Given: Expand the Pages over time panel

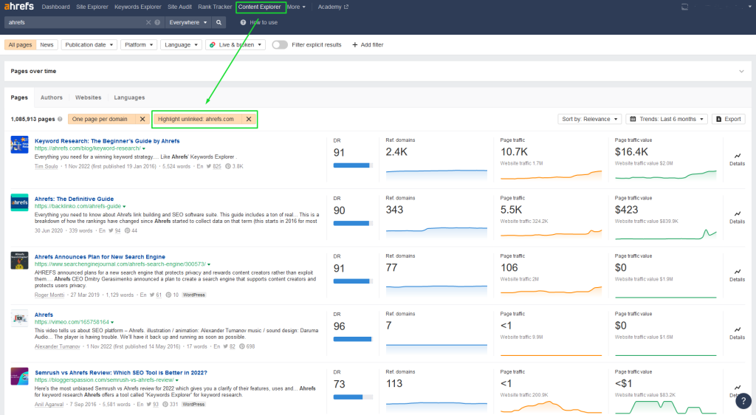Looking at the screenshot, I should (x=741, y=72).
